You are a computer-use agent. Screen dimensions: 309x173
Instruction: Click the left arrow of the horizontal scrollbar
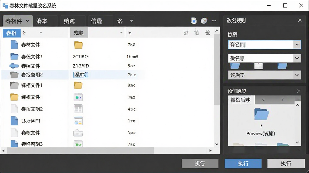coord(3,151)
